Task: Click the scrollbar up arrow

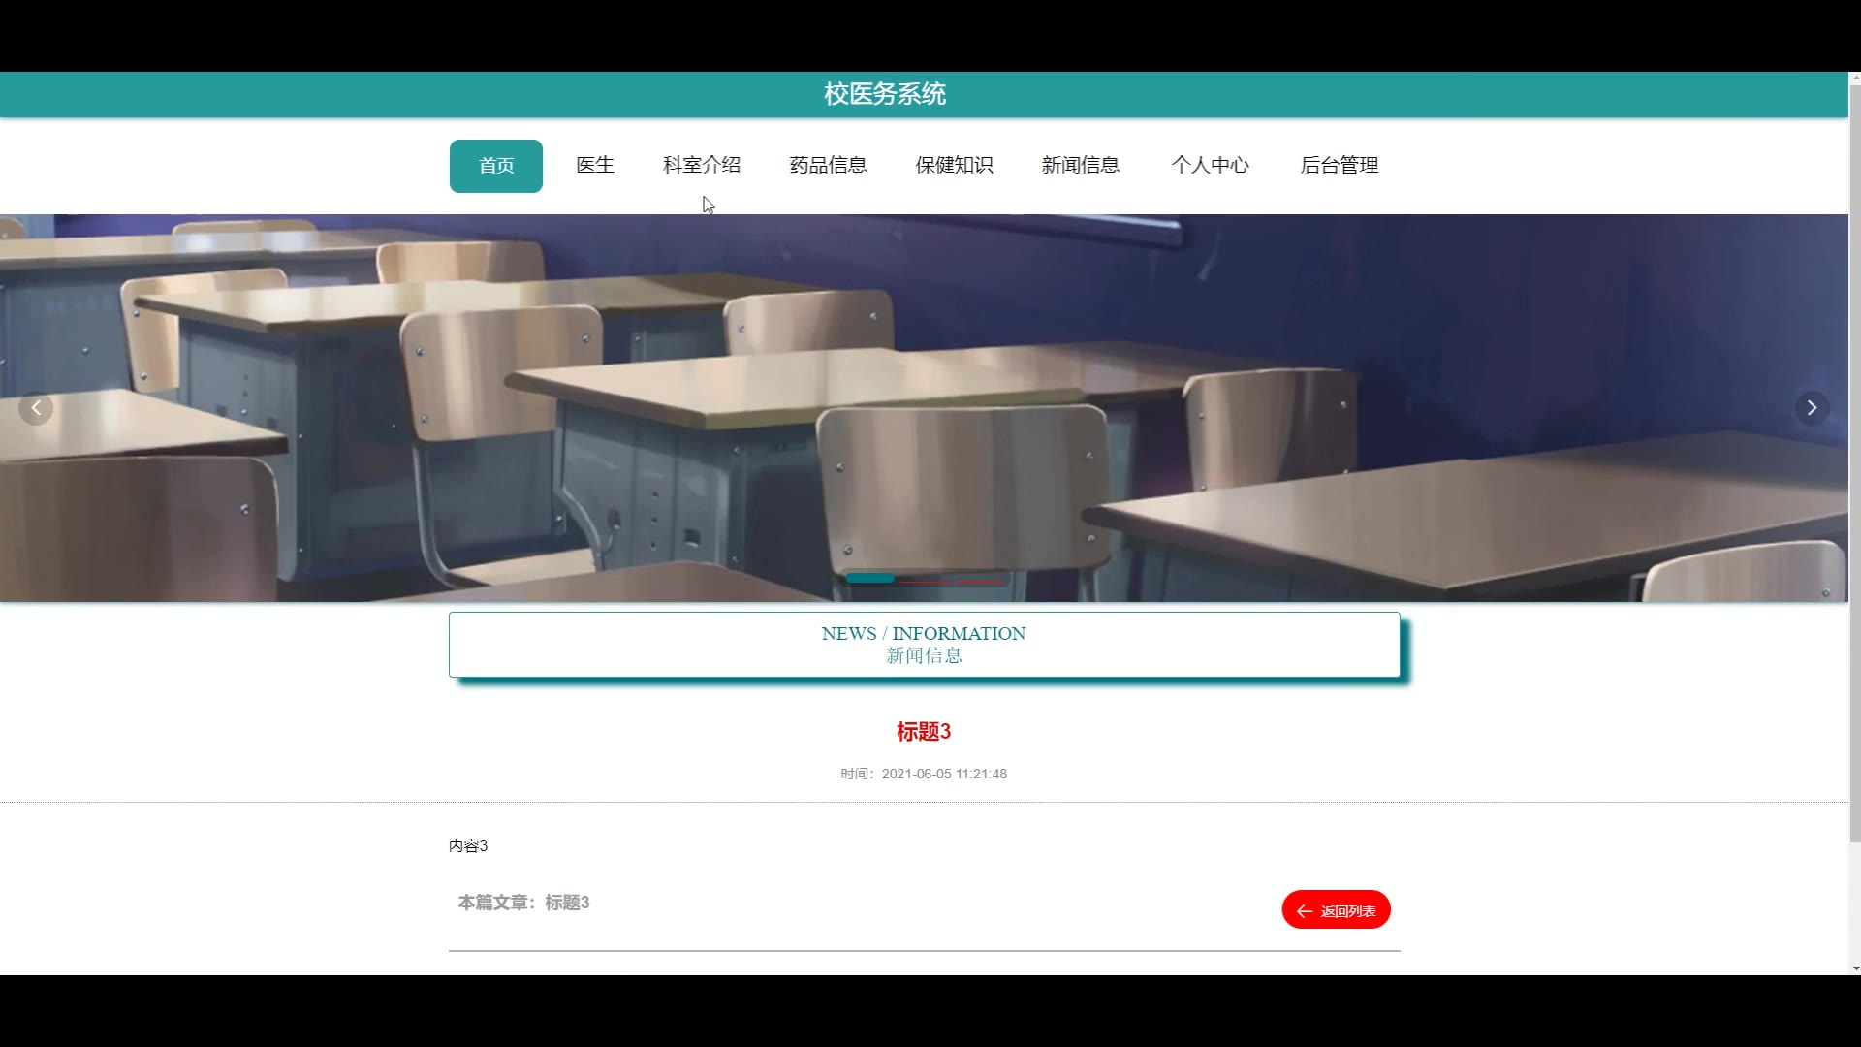Action: [1855, 78]
